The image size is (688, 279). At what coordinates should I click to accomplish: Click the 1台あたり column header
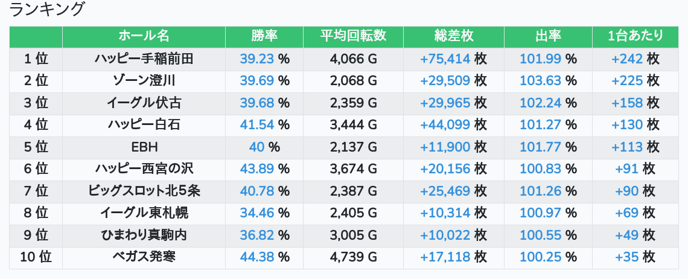click(636, 36)
